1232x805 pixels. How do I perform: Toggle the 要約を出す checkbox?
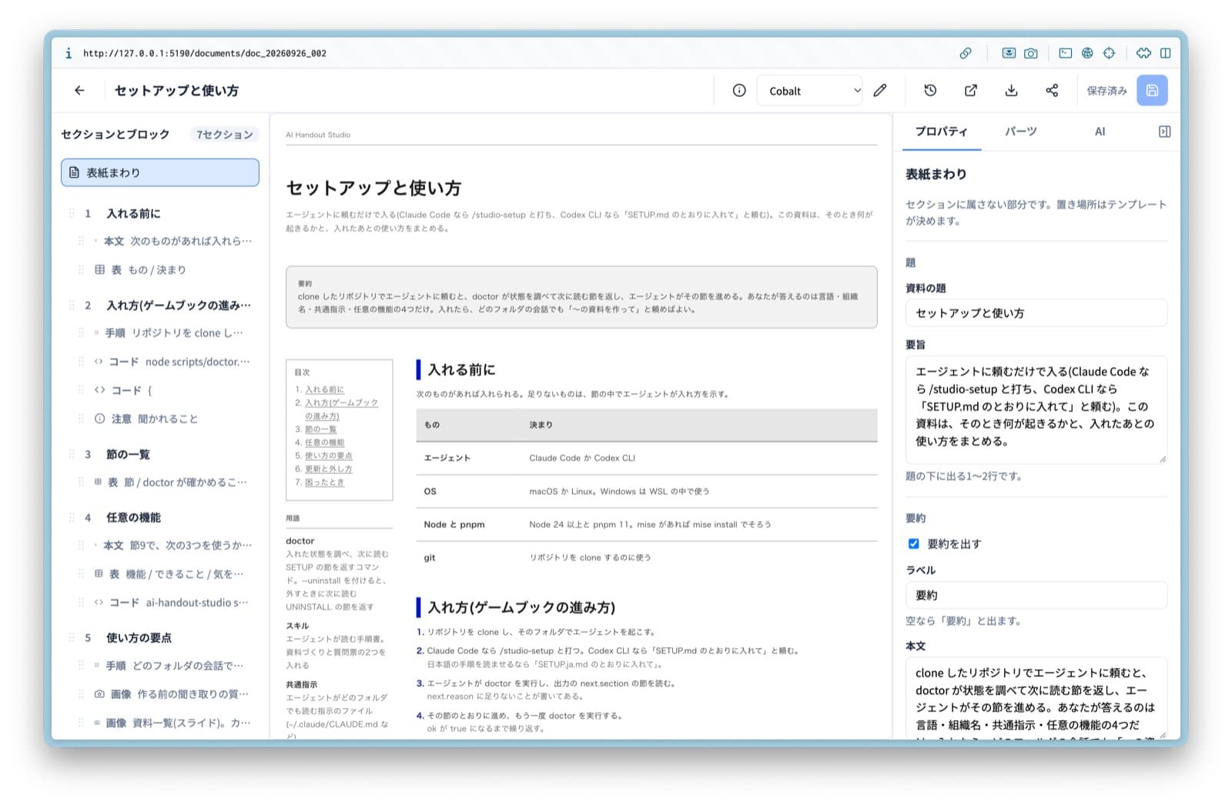913,544
